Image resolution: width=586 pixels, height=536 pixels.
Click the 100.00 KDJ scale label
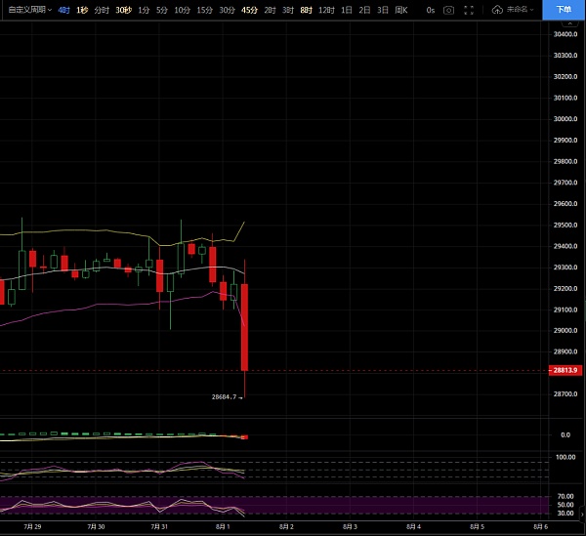pos(565,457)
